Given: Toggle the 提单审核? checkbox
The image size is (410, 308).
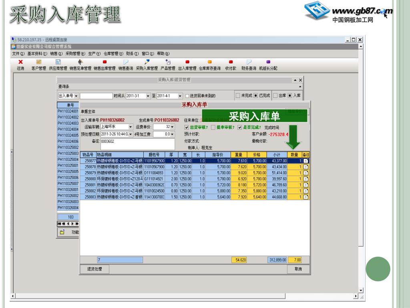Looking at the screenshot, I should coord(213,128).
